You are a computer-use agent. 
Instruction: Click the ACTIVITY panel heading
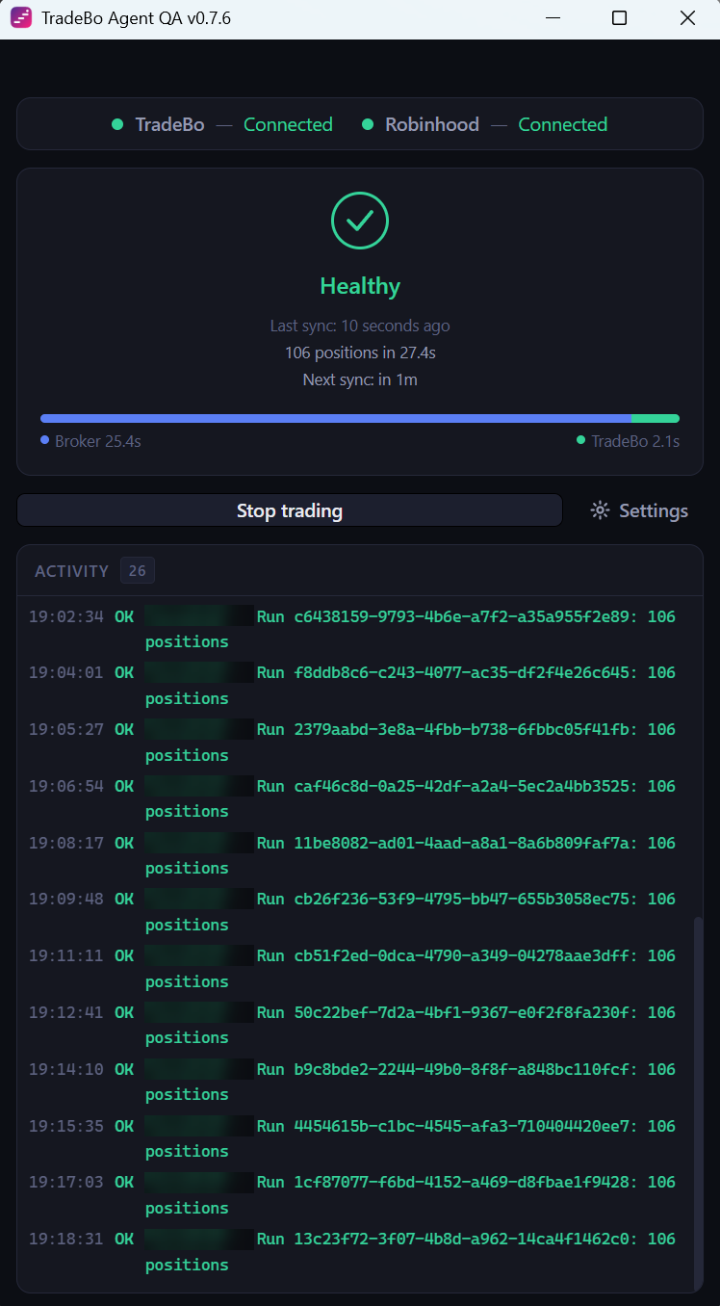click(x=72, y=571)
